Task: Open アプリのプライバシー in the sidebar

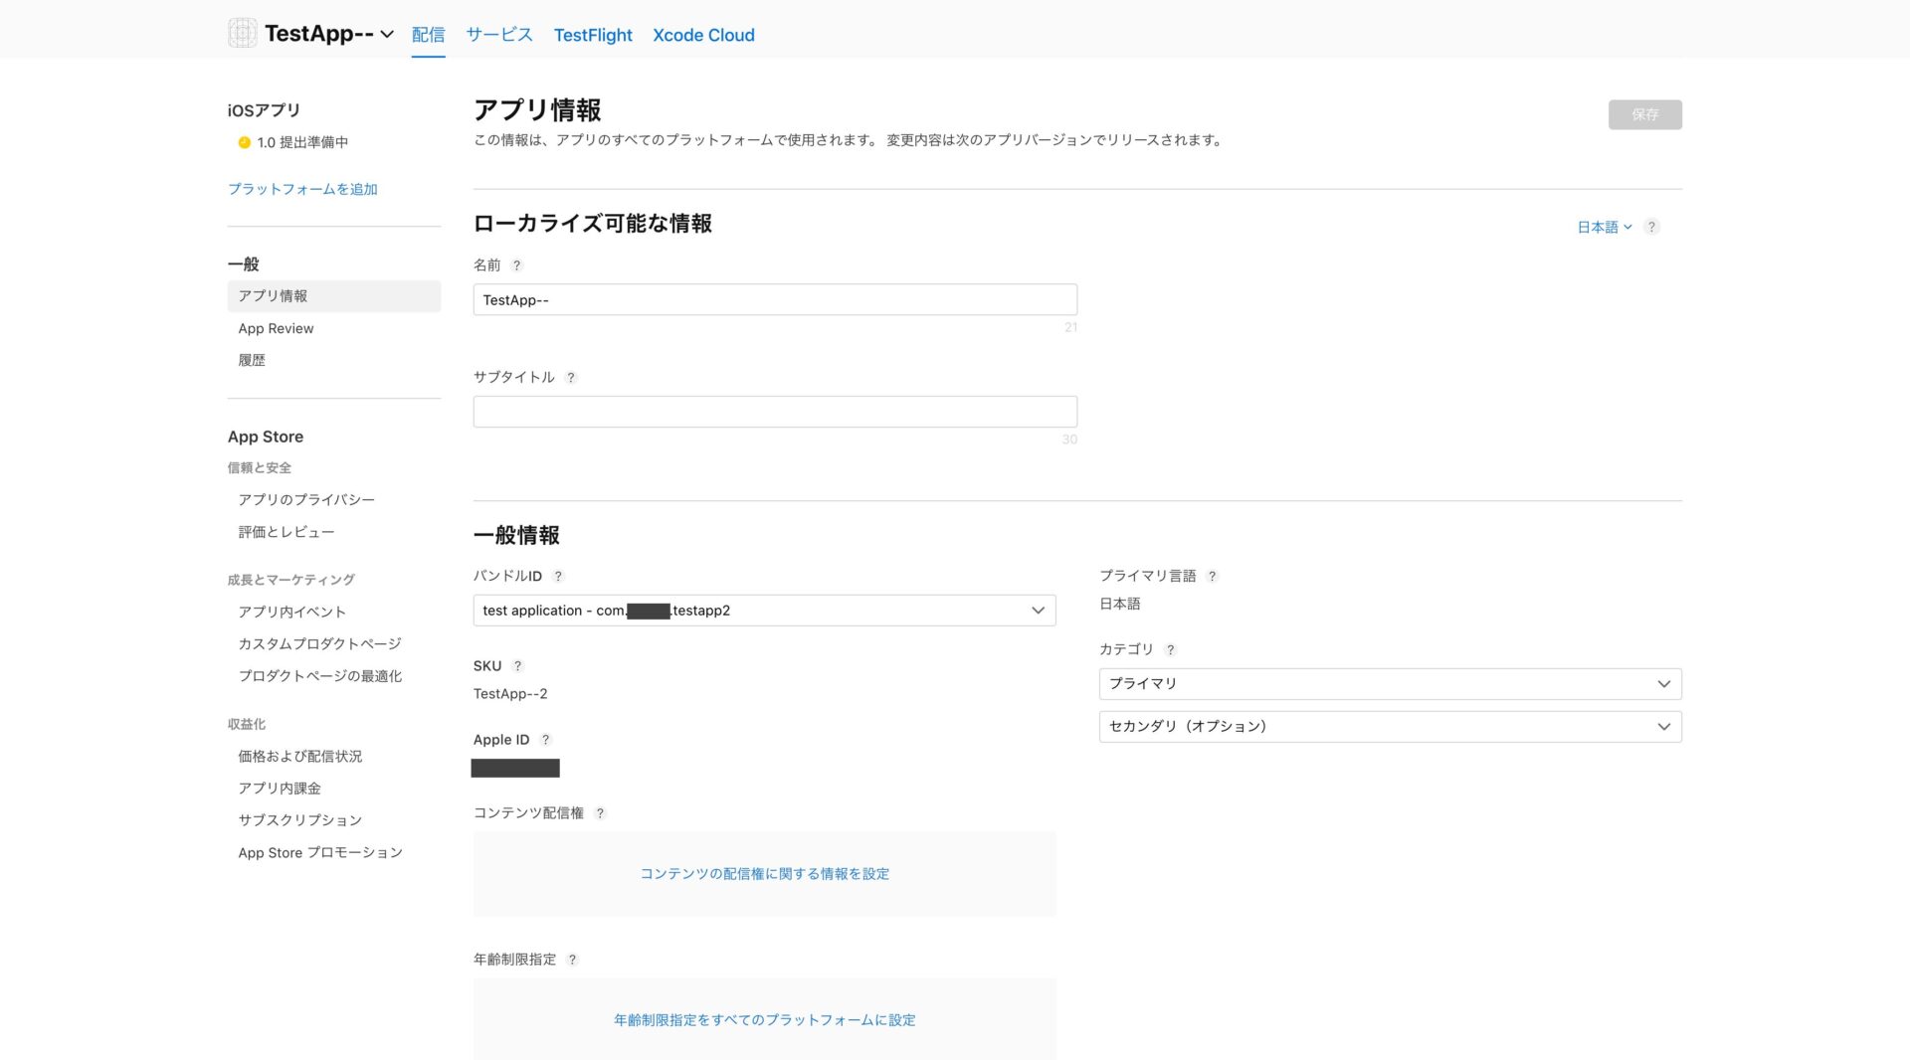Action: 306,499
